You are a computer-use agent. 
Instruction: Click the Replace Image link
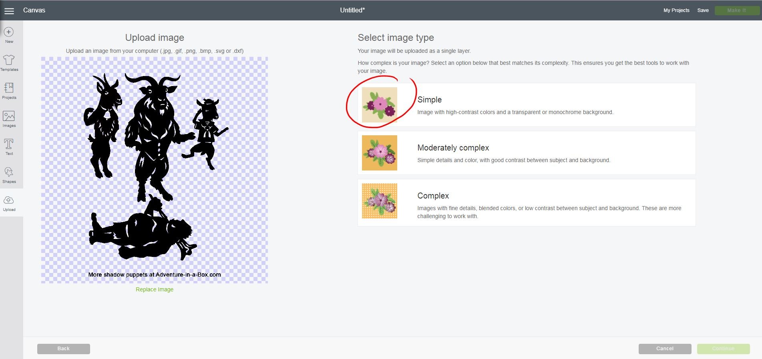click(x=155, y=289)
